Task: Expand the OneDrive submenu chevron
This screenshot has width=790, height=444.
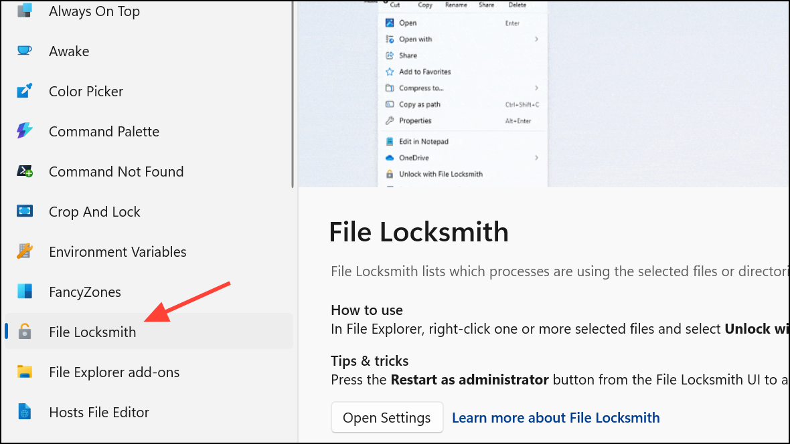Action: [536, 158]
